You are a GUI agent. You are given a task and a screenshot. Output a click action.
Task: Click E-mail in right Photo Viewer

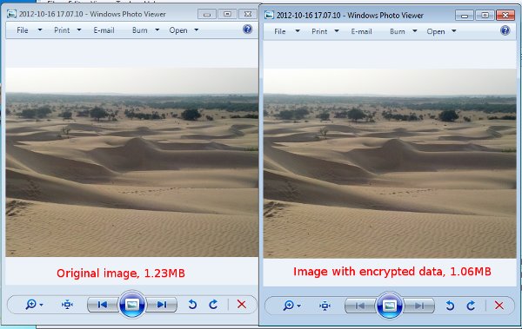pyautogui.click(x=362, y=31)
